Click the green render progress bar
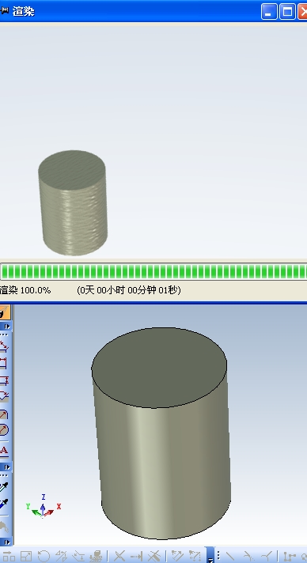 pos(153,271)
